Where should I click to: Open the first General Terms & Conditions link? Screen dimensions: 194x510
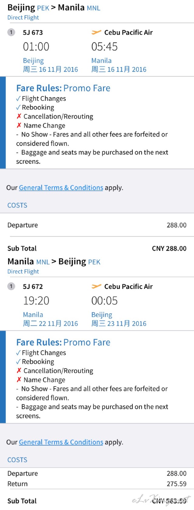(61, 188)
